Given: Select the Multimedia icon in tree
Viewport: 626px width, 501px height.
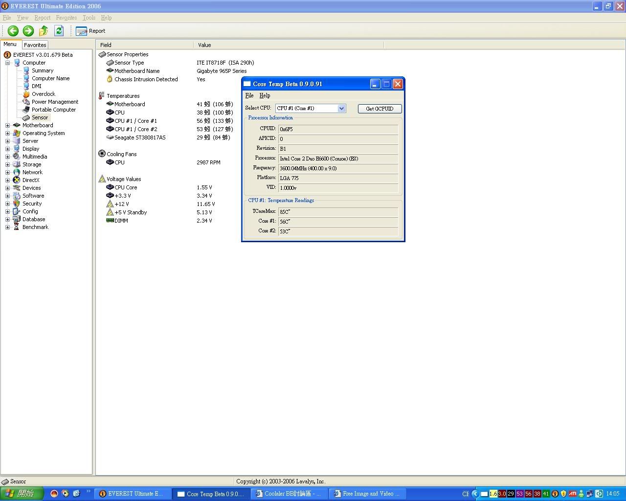Looking at the screenshot, I should pos(17,157).
